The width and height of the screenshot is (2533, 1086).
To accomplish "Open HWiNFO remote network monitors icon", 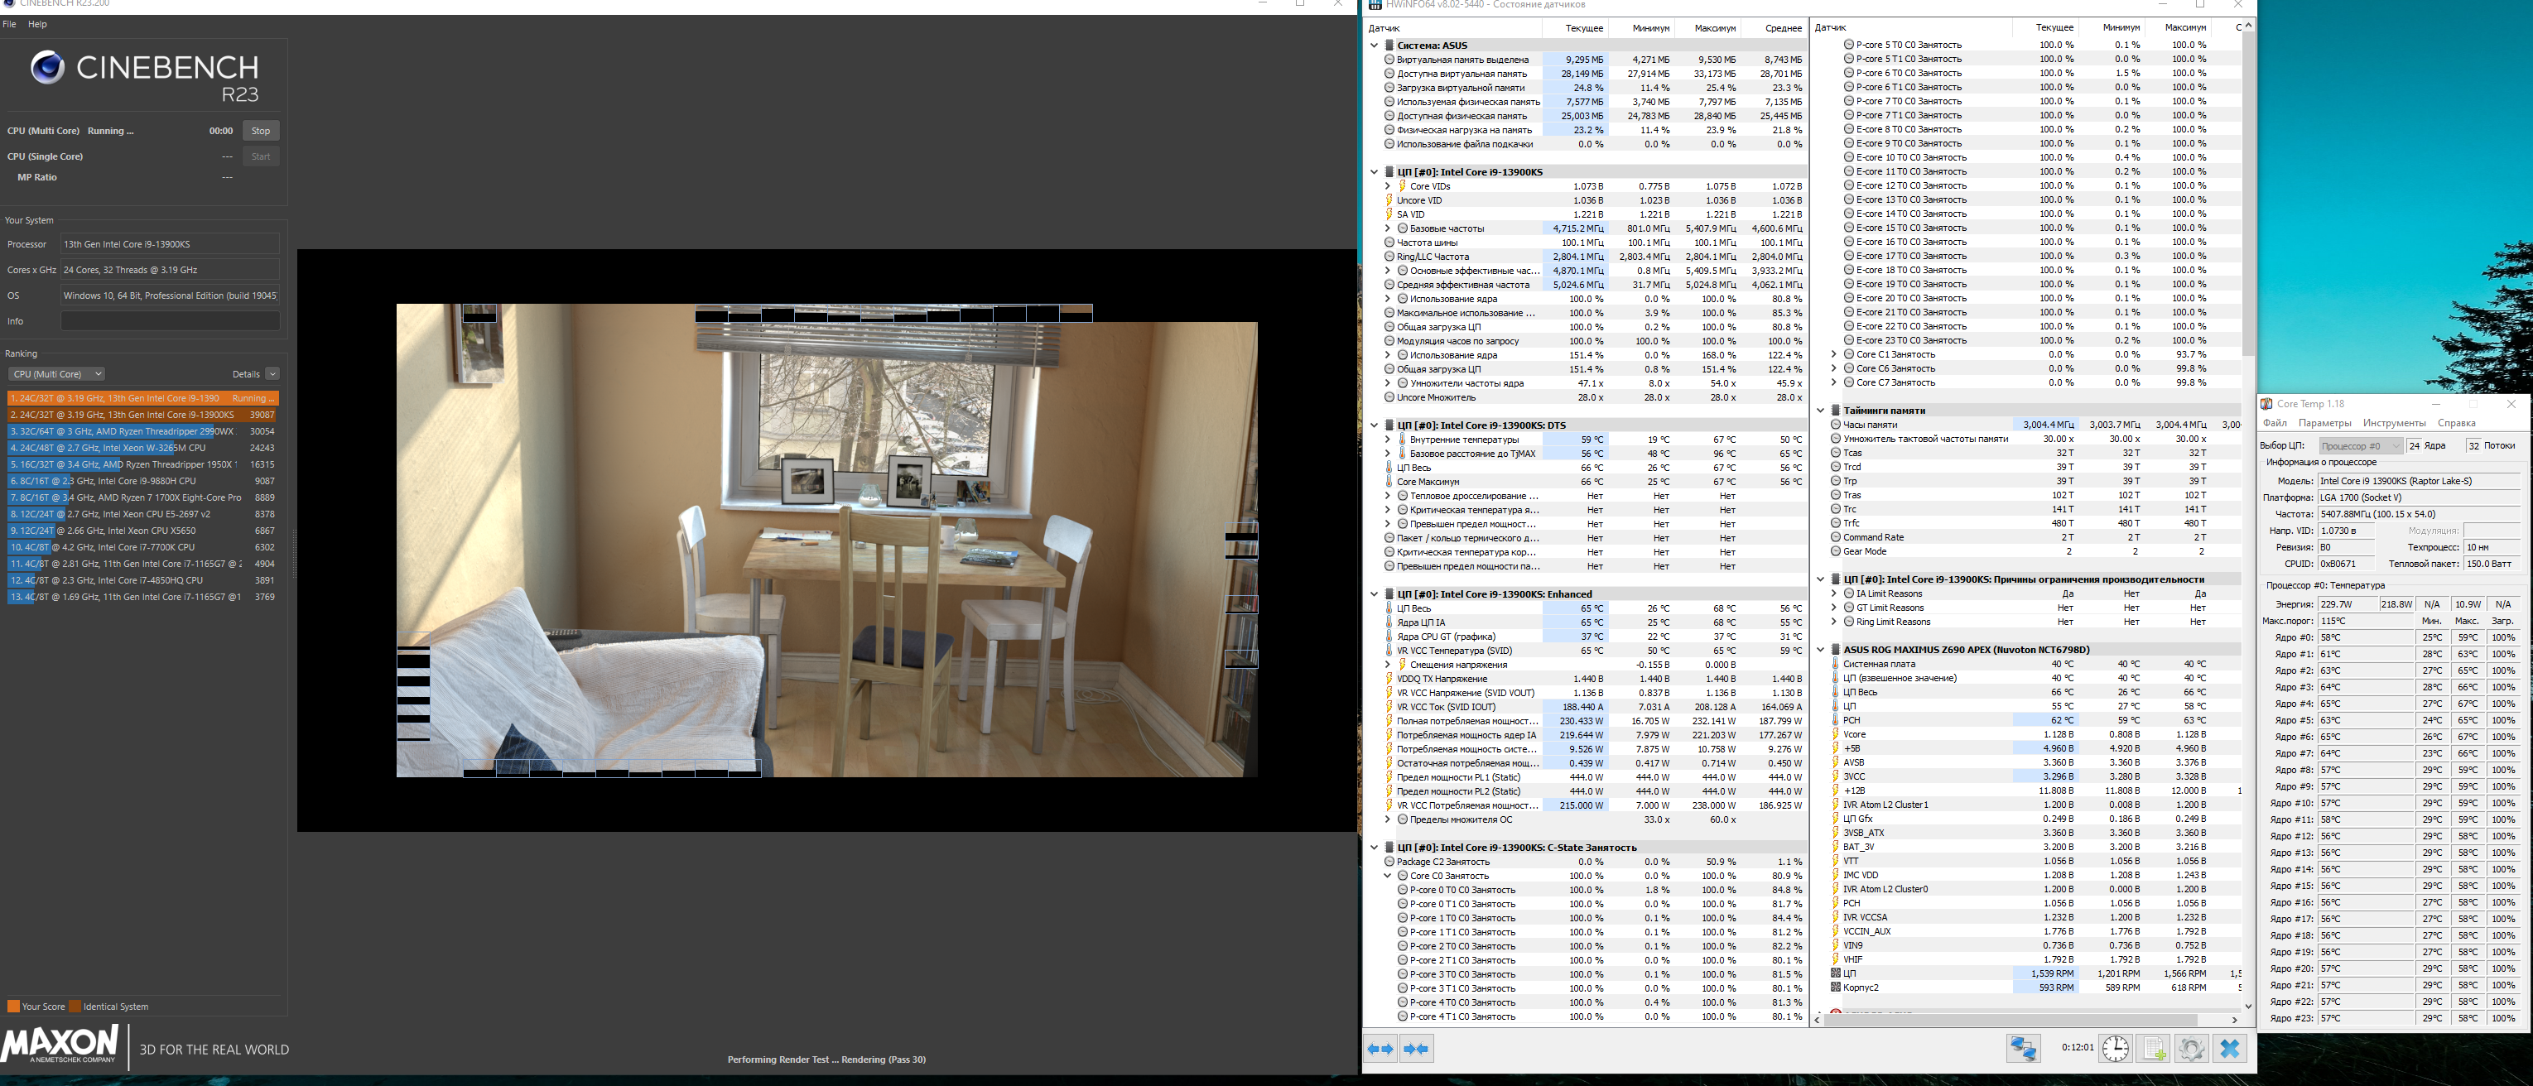I will 2023,1049.
